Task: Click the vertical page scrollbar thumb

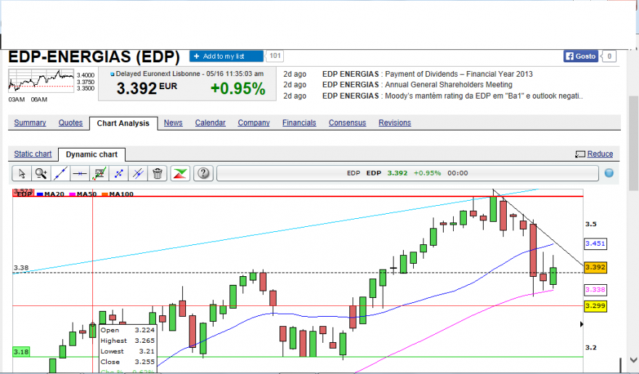Action: pyautogui.click(x=633, y=143)
